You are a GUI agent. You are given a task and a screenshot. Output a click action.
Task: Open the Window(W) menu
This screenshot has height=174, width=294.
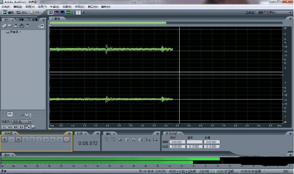pos(93,7)
